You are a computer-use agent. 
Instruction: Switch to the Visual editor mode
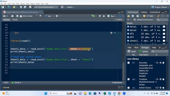pyautogui.click(x=15, y=19)
